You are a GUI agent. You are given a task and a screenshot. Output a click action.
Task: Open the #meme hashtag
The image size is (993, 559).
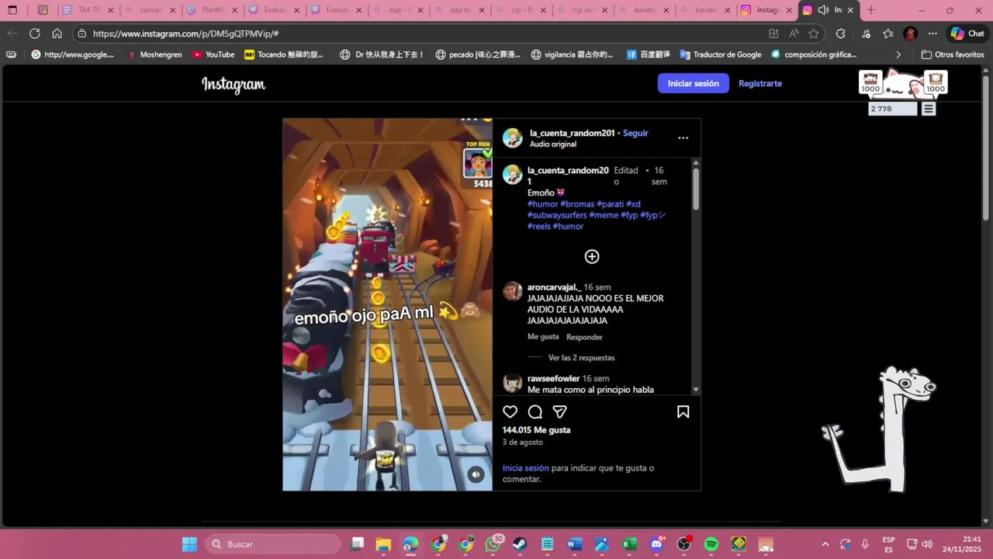[x=604, y=215]
